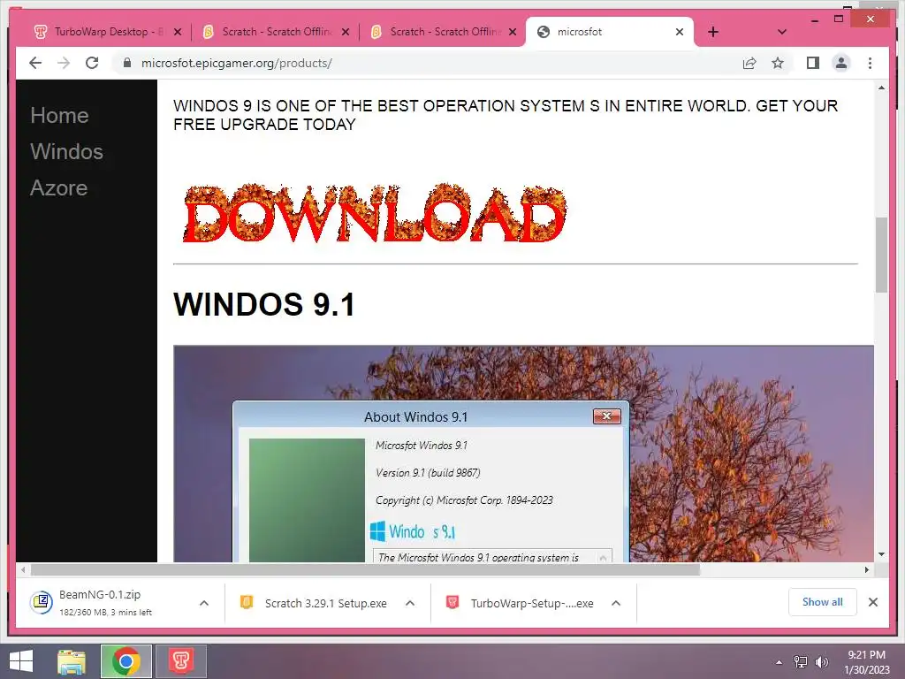Open File Explorer from taskbar
This screenshot has width=905, height=679.
72,661
